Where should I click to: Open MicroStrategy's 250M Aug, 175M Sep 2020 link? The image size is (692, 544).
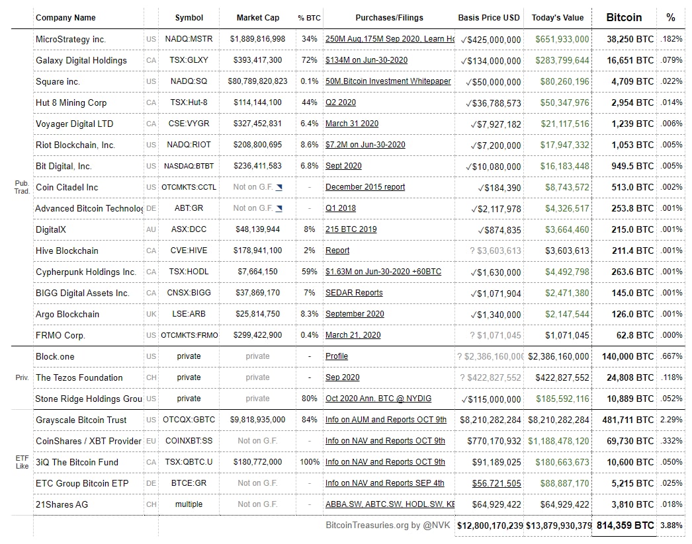390,39
